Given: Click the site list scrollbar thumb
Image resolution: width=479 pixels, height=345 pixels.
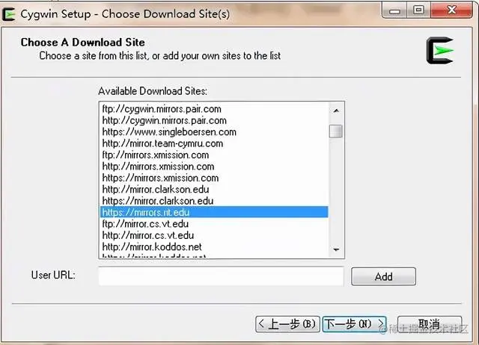Looking at the screenshot, I should pyautogui.click(x=336, y=131).
